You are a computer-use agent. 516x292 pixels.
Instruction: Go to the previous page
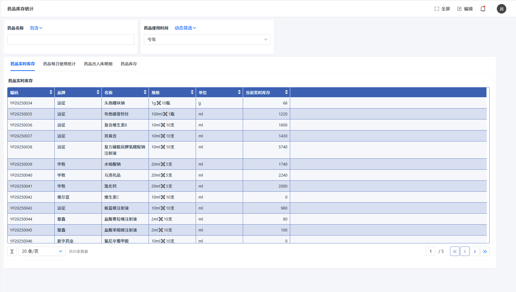pos(464,251)
